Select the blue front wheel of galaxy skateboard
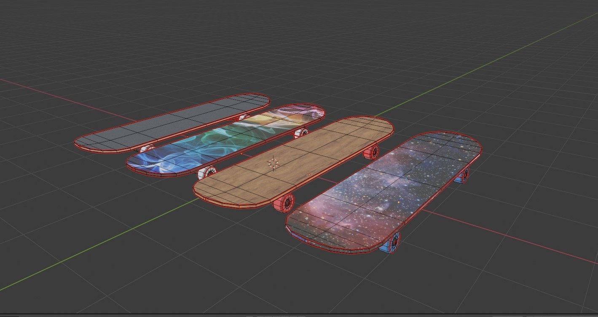The image size is (598, 317). click(389, 243)
